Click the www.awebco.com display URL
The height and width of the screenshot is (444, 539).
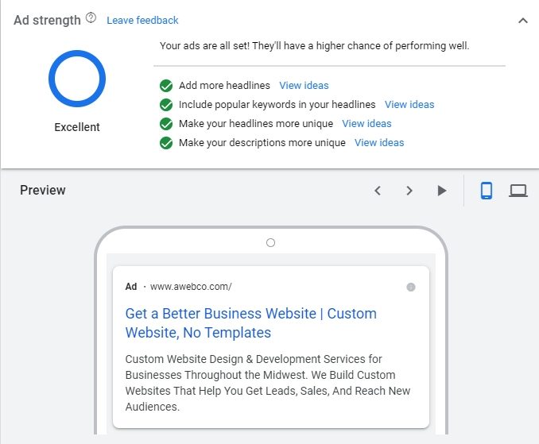(x=191, y=287)
